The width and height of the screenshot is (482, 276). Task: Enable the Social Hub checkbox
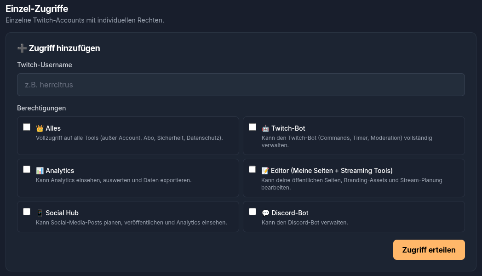tap(26, 211)
